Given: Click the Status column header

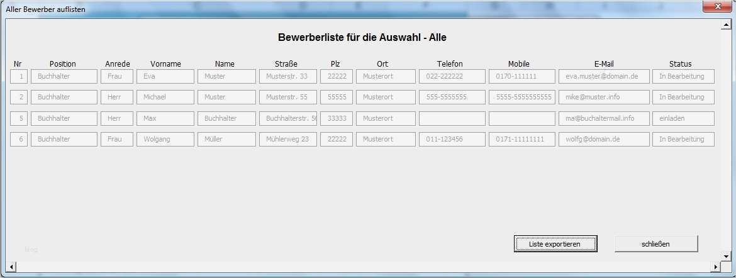Looking at the screenshot, I should [x=680, y=64].
